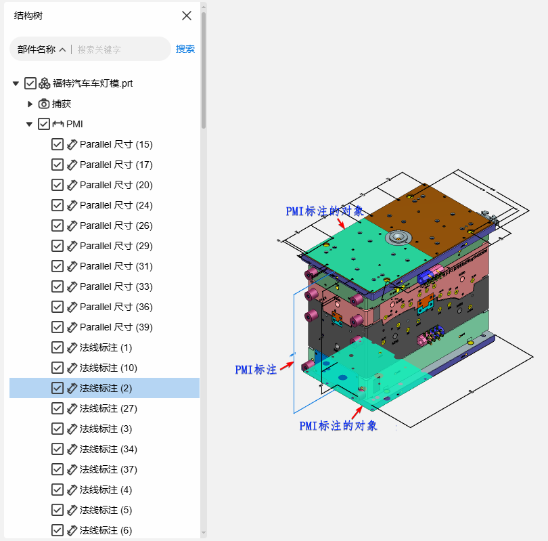Open the 部件名称 search type dropdown

pyautogui.click(x=42, y=49)
